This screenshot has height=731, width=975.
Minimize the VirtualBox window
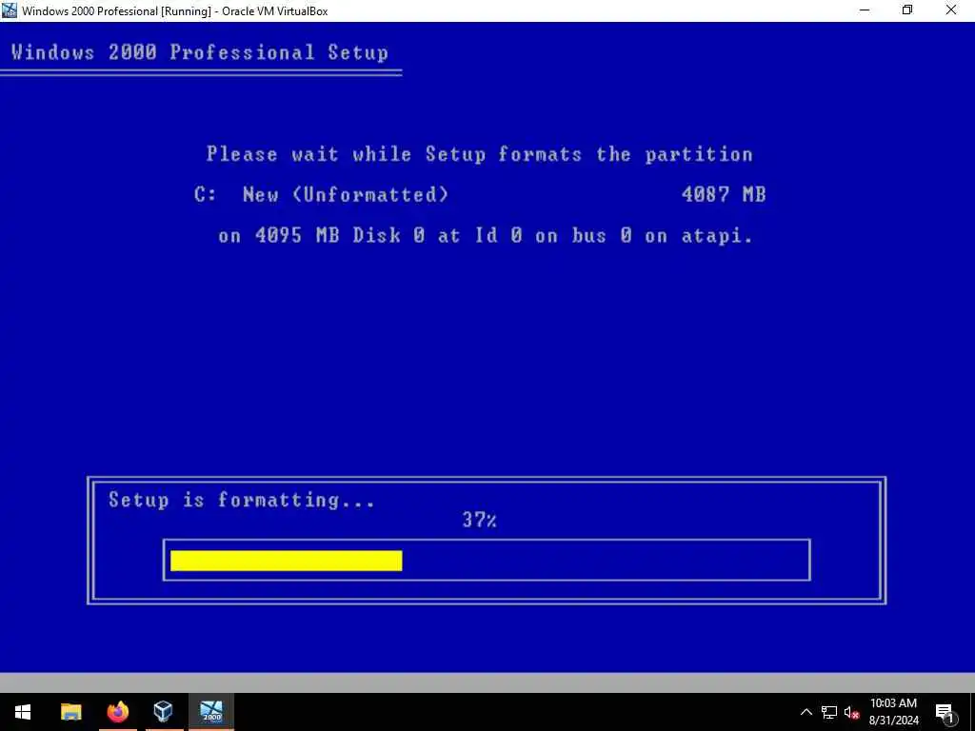point(865,10)
